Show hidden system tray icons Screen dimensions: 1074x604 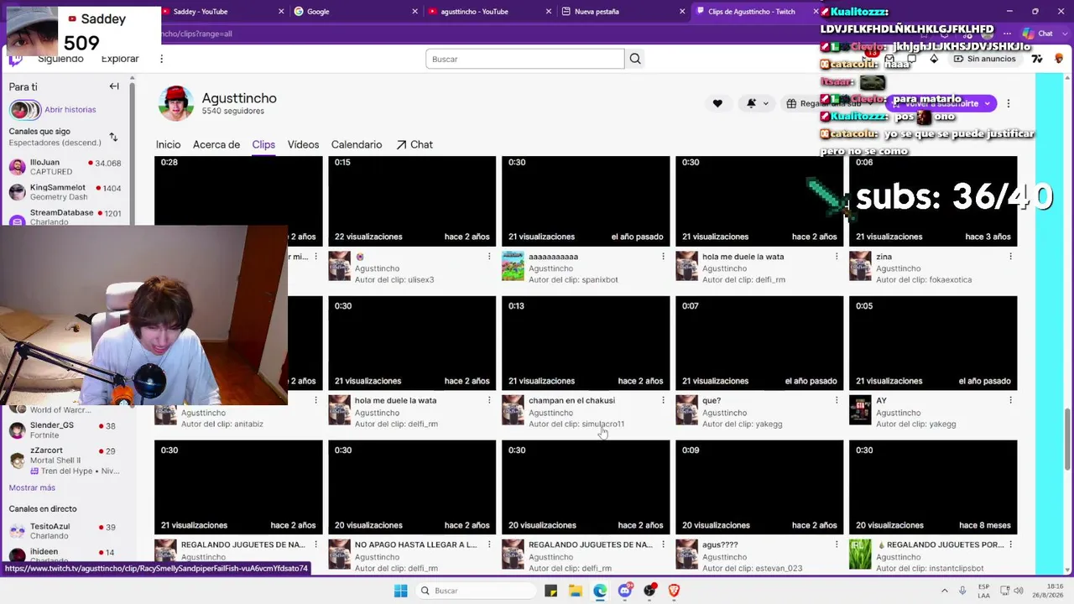pos(944,591)
